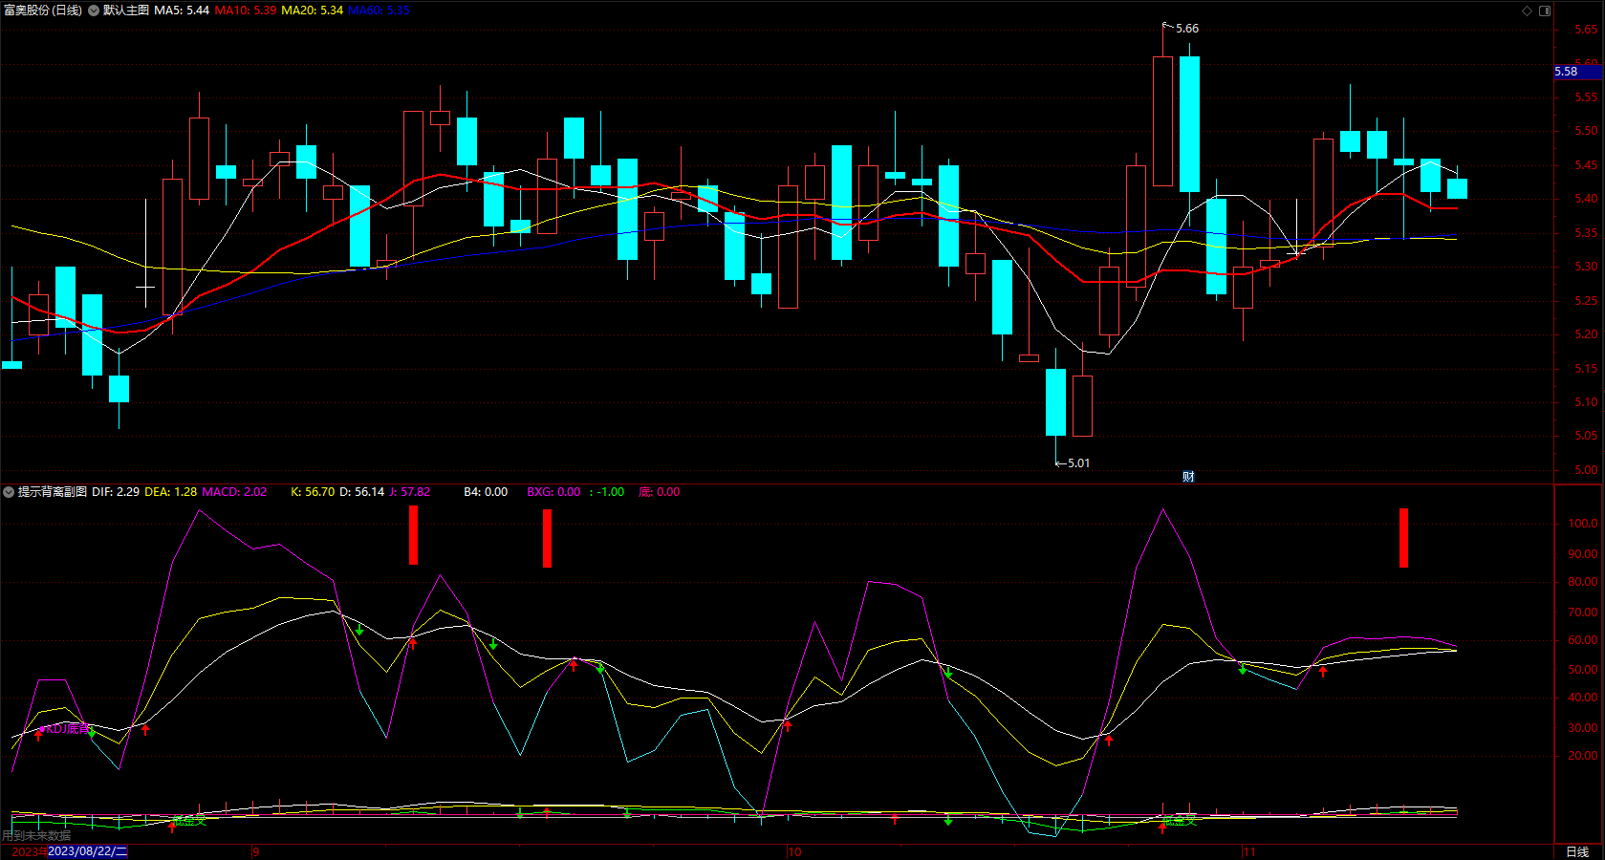Image resolution: width=1605 pixels, height=860 pixels.
Task: Click the second 低金叉 signal label near November
Action: pyautogui.click(x=1180, y=821)
